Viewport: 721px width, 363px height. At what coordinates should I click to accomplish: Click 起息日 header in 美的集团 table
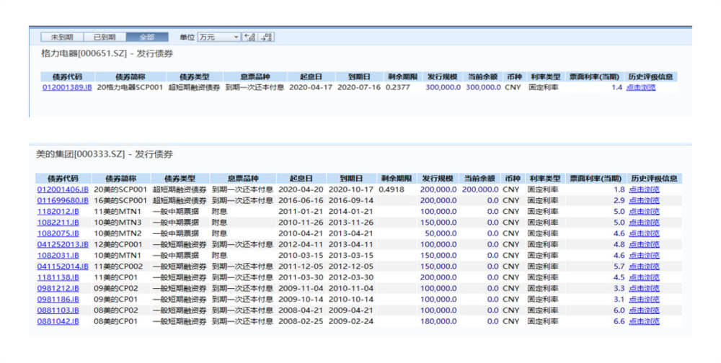click(301, 179)
